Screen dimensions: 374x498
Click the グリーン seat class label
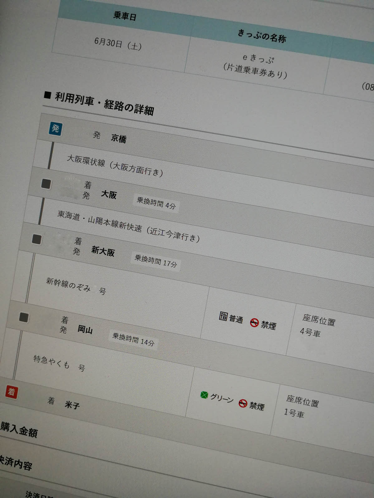[x=222, y=398]
